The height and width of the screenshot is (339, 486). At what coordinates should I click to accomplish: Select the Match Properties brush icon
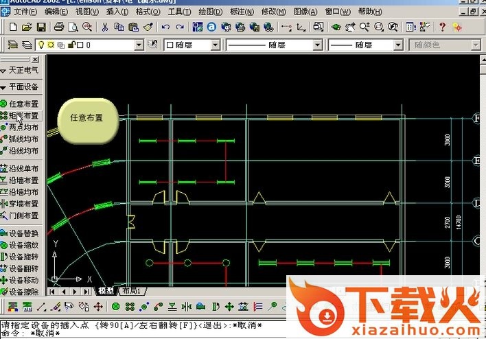(148, 27)
